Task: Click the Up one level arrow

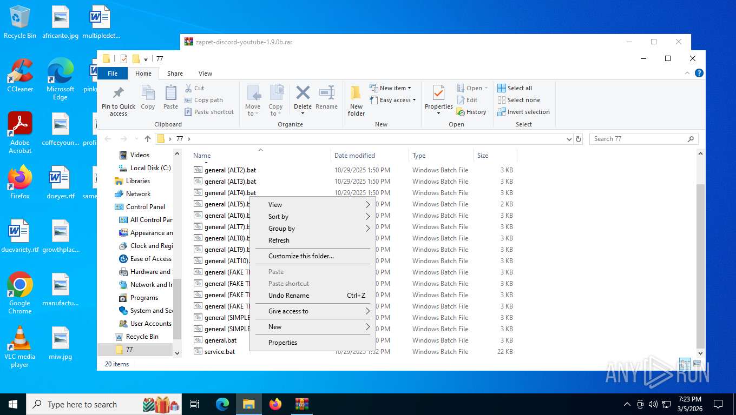Action: (x=148, y=139)
